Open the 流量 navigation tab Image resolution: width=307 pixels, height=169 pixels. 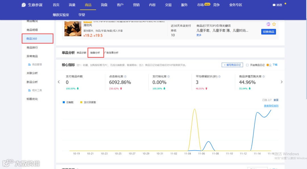click(x=72, y=5)
